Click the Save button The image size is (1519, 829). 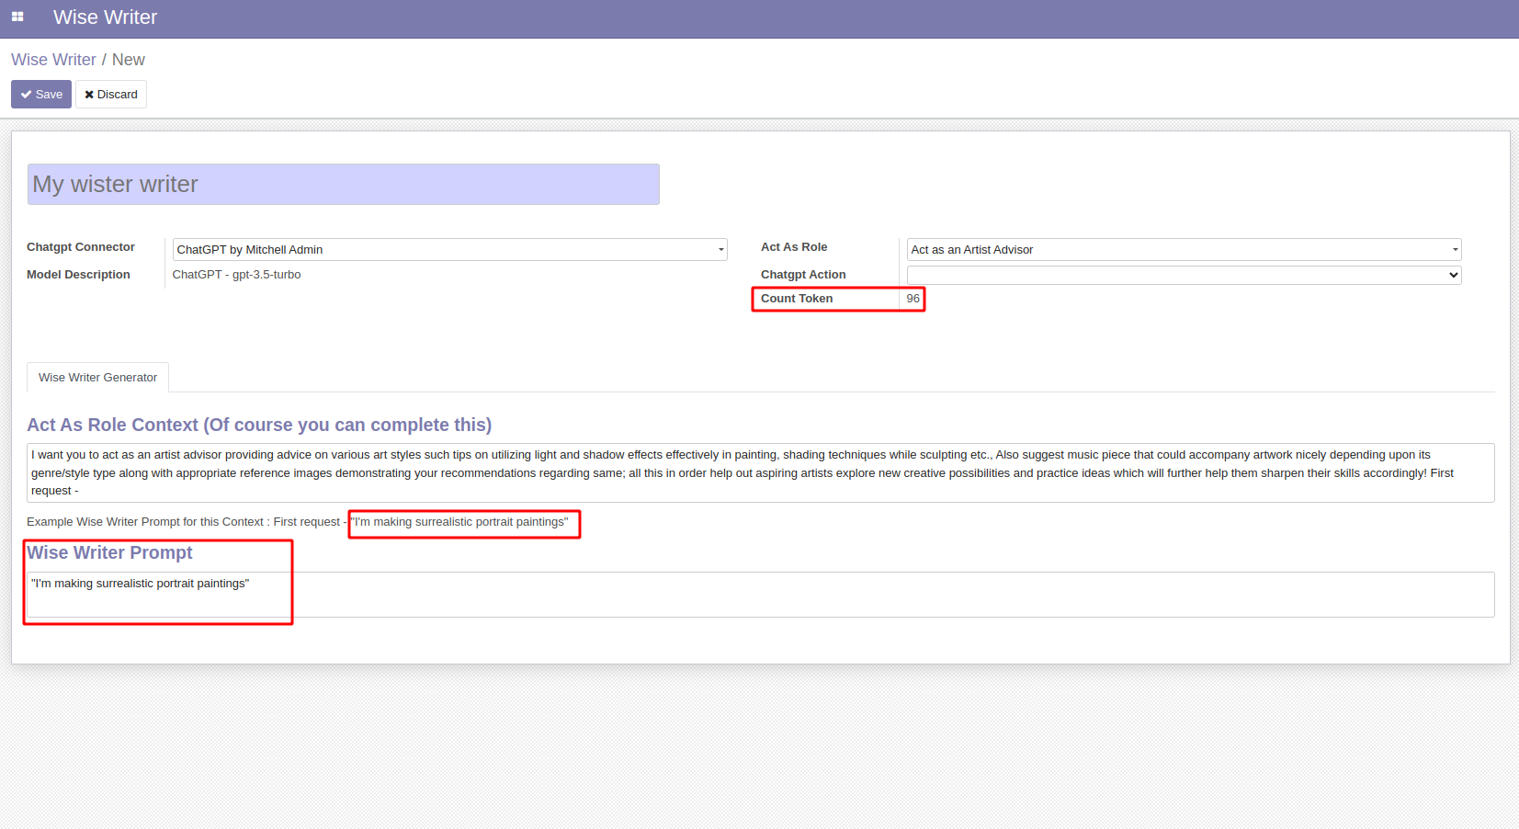tap(41, 95)
